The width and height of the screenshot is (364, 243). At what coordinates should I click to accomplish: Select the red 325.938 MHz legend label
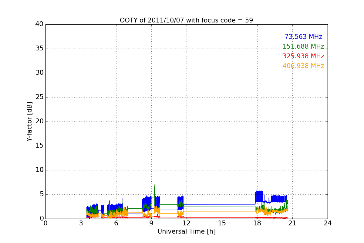tap(303, 56)
